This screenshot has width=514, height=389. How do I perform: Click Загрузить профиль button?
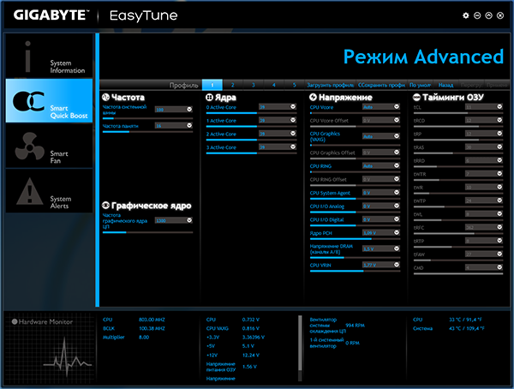pos(330,85)
